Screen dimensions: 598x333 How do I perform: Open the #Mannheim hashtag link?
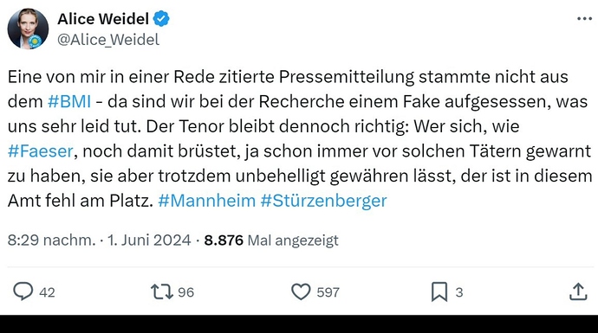pos(207,201)
